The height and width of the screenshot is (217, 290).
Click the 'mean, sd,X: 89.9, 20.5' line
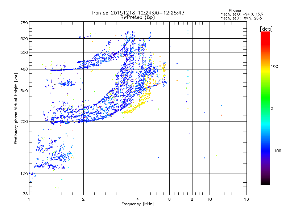click(x=241, y=18)
